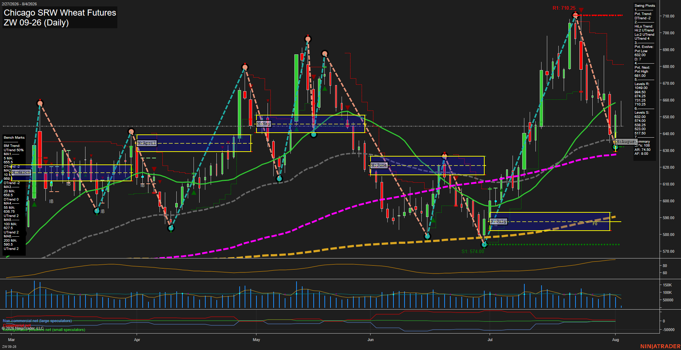Click the 570.00 price axis label
The image size is (681, 350).
(x=668, y=251)
